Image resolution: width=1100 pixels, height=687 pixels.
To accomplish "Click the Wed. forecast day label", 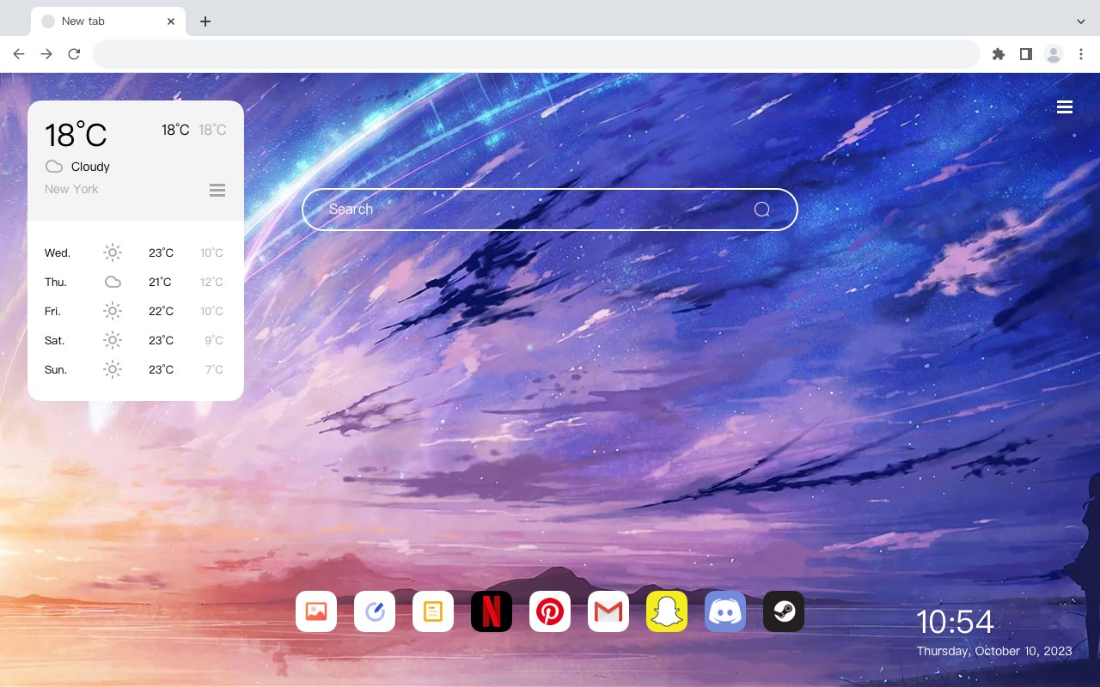I will pos(58,253).
